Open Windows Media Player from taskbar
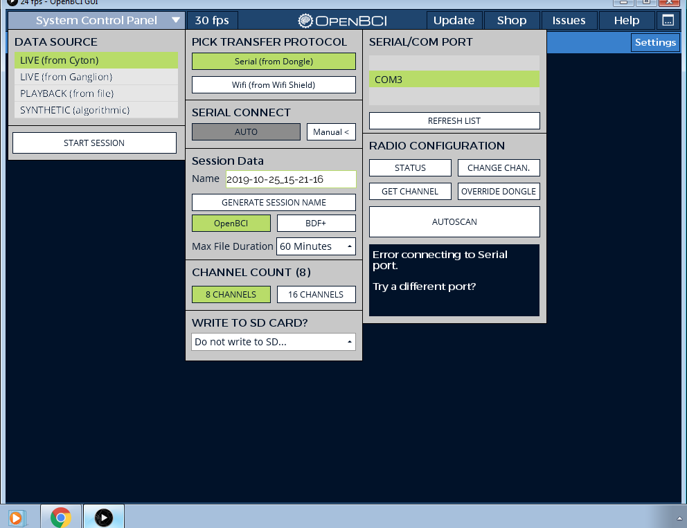687x528 pixels. (17, 518)
